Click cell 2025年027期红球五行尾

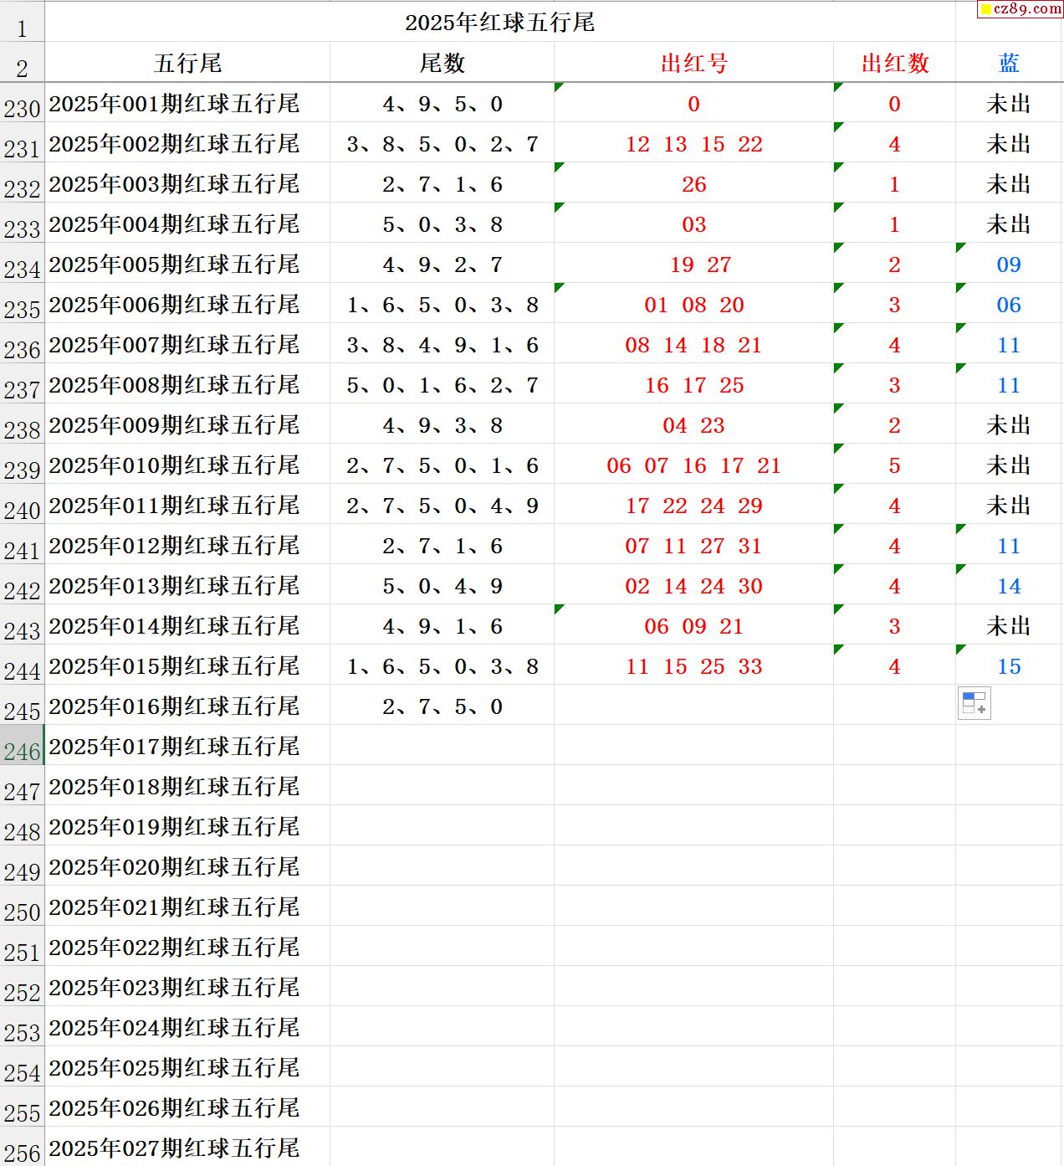174,1148
